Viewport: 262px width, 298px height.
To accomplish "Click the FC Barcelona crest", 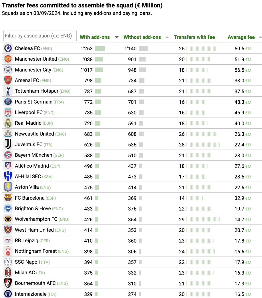I will point(8,198).
